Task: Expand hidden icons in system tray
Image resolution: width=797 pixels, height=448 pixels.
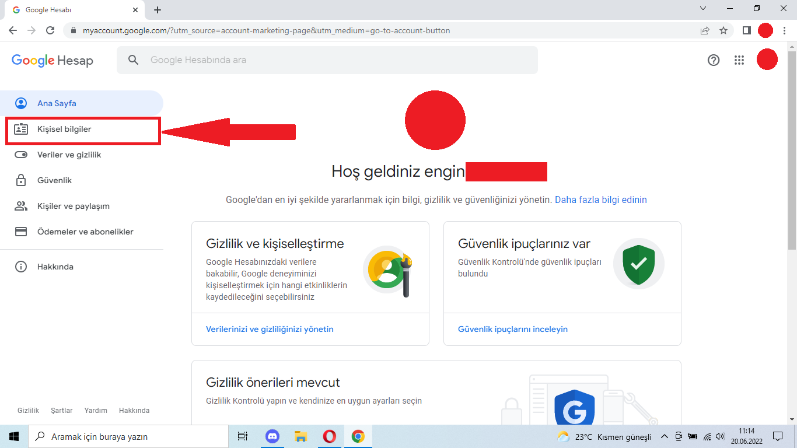Action: tap(664, 436)
